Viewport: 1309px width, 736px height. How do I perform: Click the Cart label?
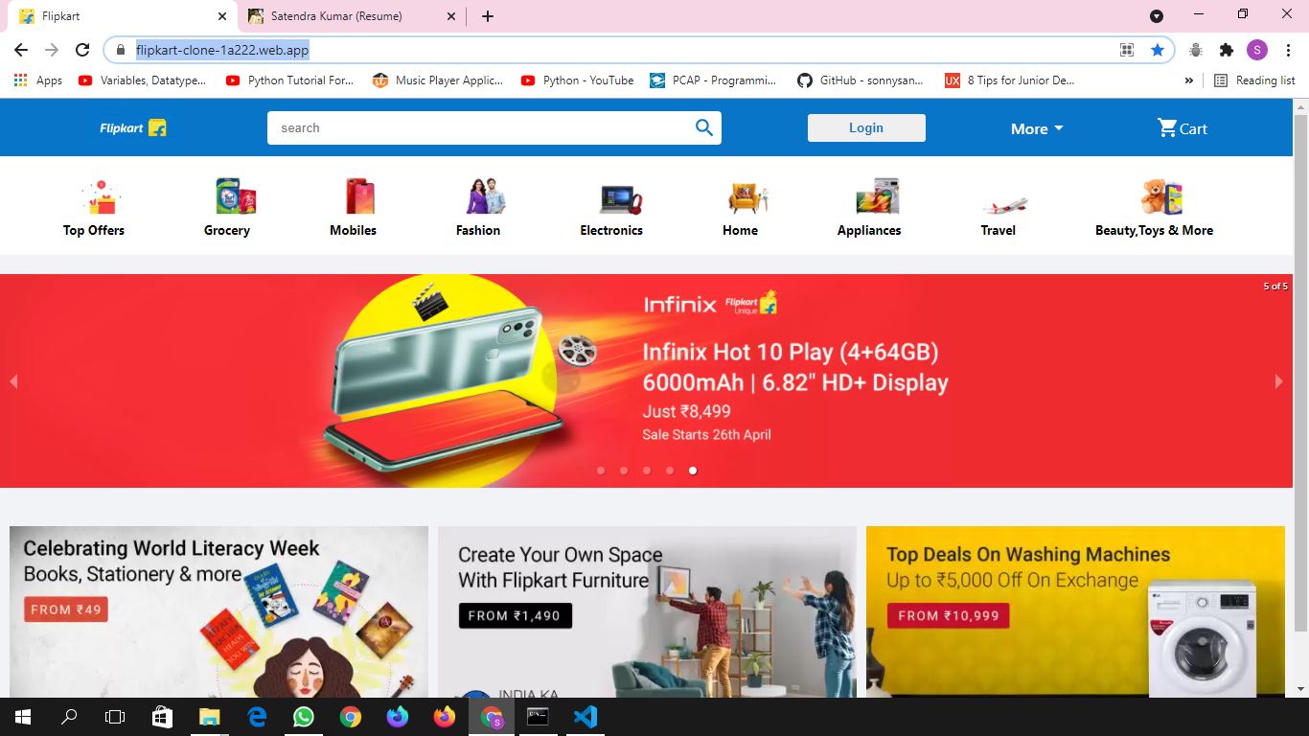[x=1193, y=128]
